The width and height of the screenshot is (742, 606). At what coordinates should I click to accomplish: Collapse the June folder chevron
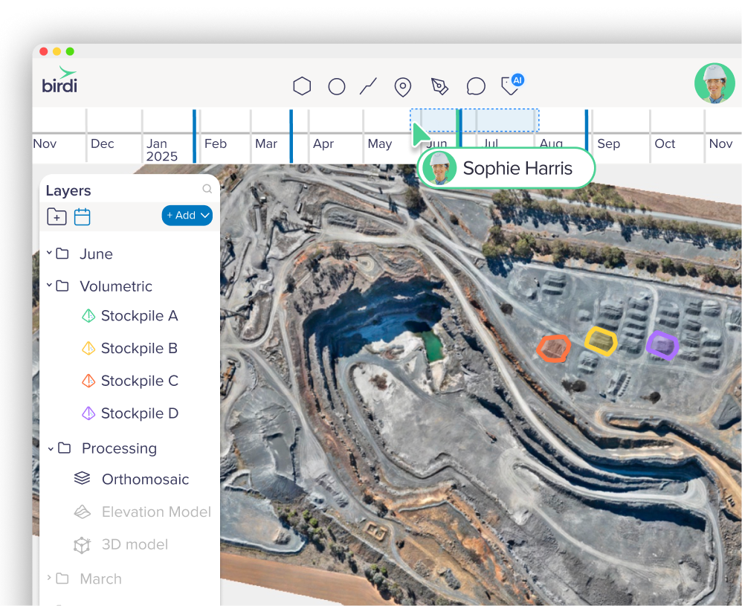coord(49,253)
